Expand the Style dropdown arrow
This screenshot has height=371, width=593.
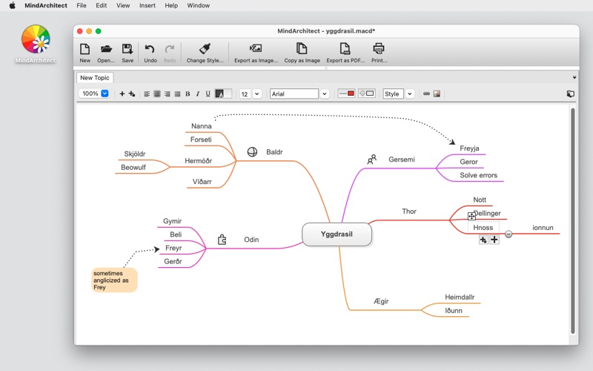pyautogui.click(x=410, y=94)
